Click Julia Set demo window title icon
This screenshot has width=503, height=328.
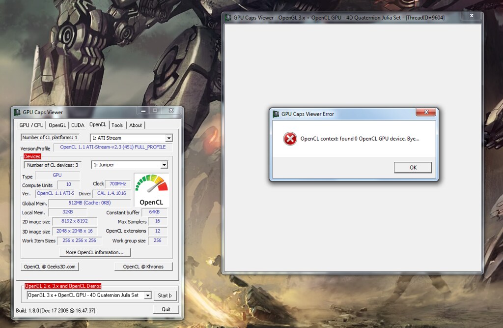(228, 18)
